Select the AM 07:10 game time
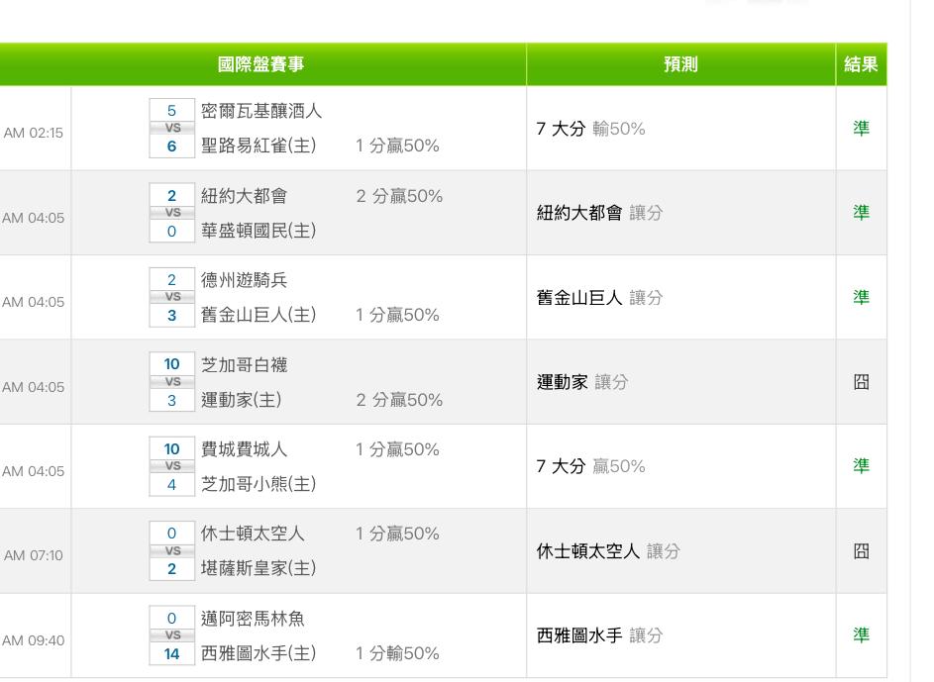 tap(34, 555)
